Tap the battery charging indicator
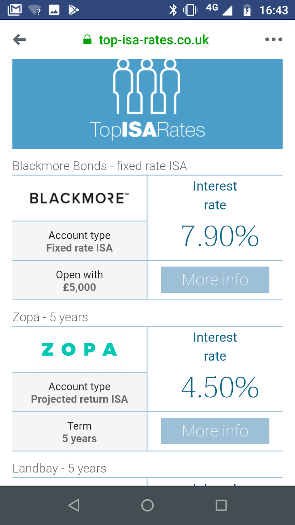This screenshot has height=525, width=295. [246, 10]
